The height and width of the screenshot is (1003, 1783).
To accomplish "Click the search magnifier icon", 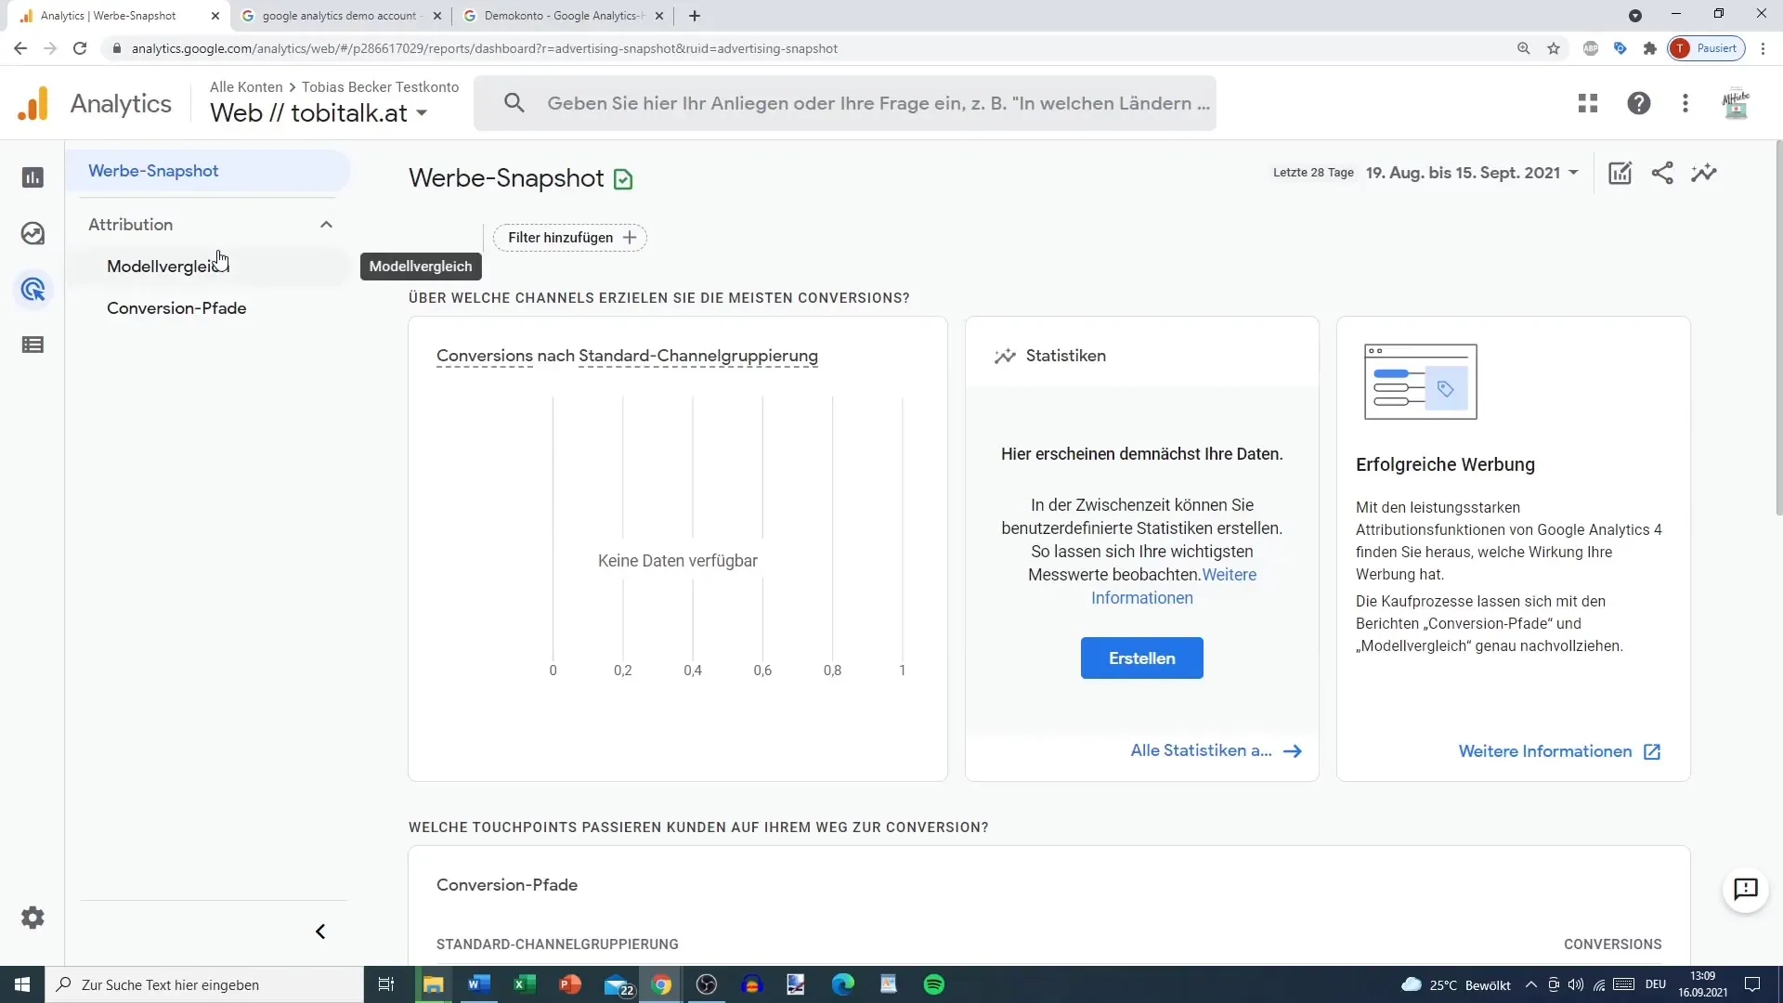I will pyautogui.click(x=514, y=103).
